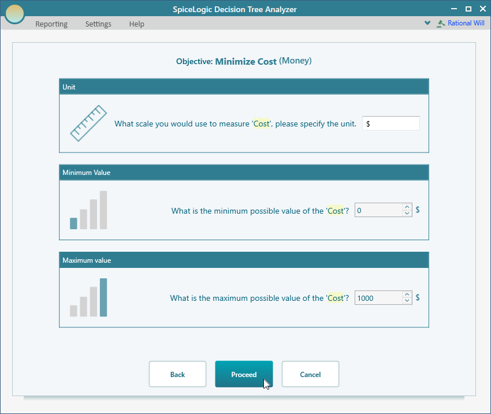The image size is (491, 414).
Task: Click the bar chart icon in Minimum Value
Action: pos(88,210)
